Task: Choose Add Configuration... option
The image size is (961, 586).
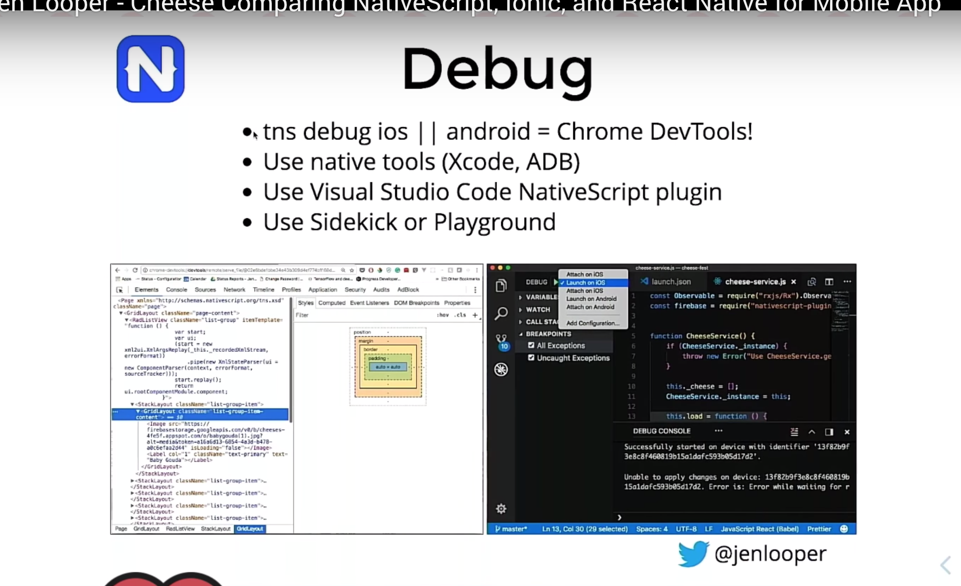Action: (x=592, y=323)
